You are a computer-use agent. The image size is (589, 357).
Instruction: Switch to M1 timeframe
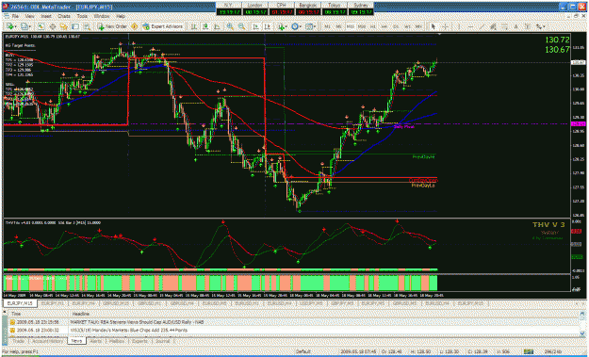click(x=328, y=26)
